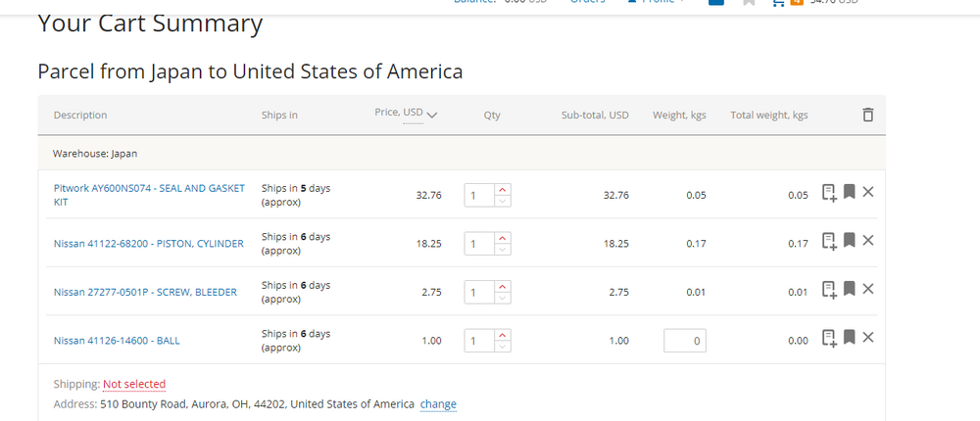This screenshot has width=980, height=421.
Task: Change the delivery address
Action: [x=438, y=404]
